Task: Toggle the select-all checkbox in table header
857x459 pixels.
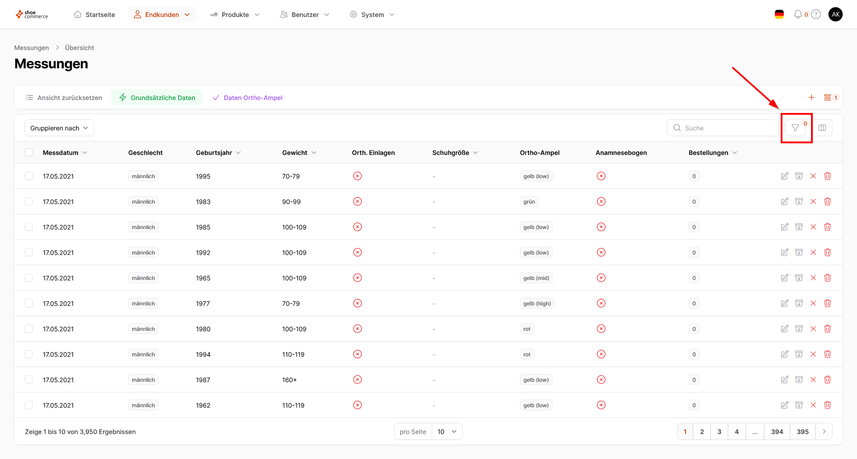Action: pyautogui.click(x=29, y=153)
